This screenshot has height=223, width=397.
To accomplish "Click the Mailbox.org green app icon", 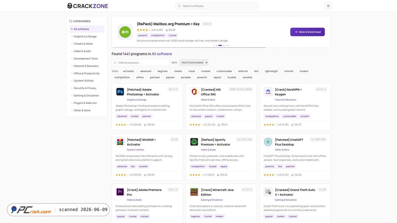I will 125,32.
